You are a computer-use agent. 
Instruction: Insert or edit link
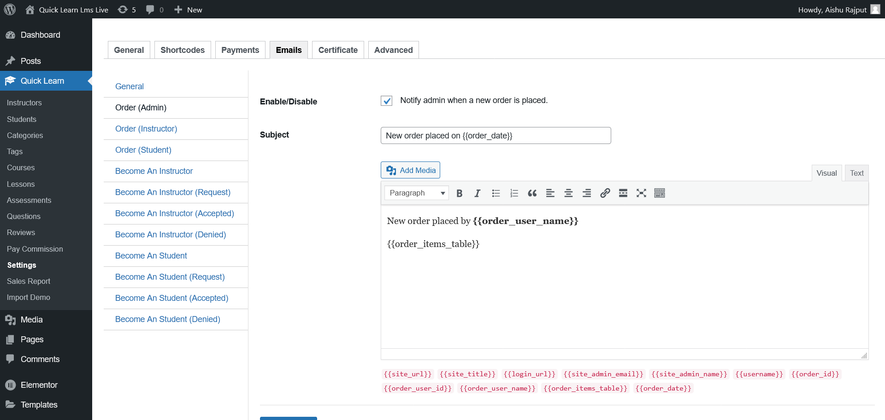click(605, 193)
